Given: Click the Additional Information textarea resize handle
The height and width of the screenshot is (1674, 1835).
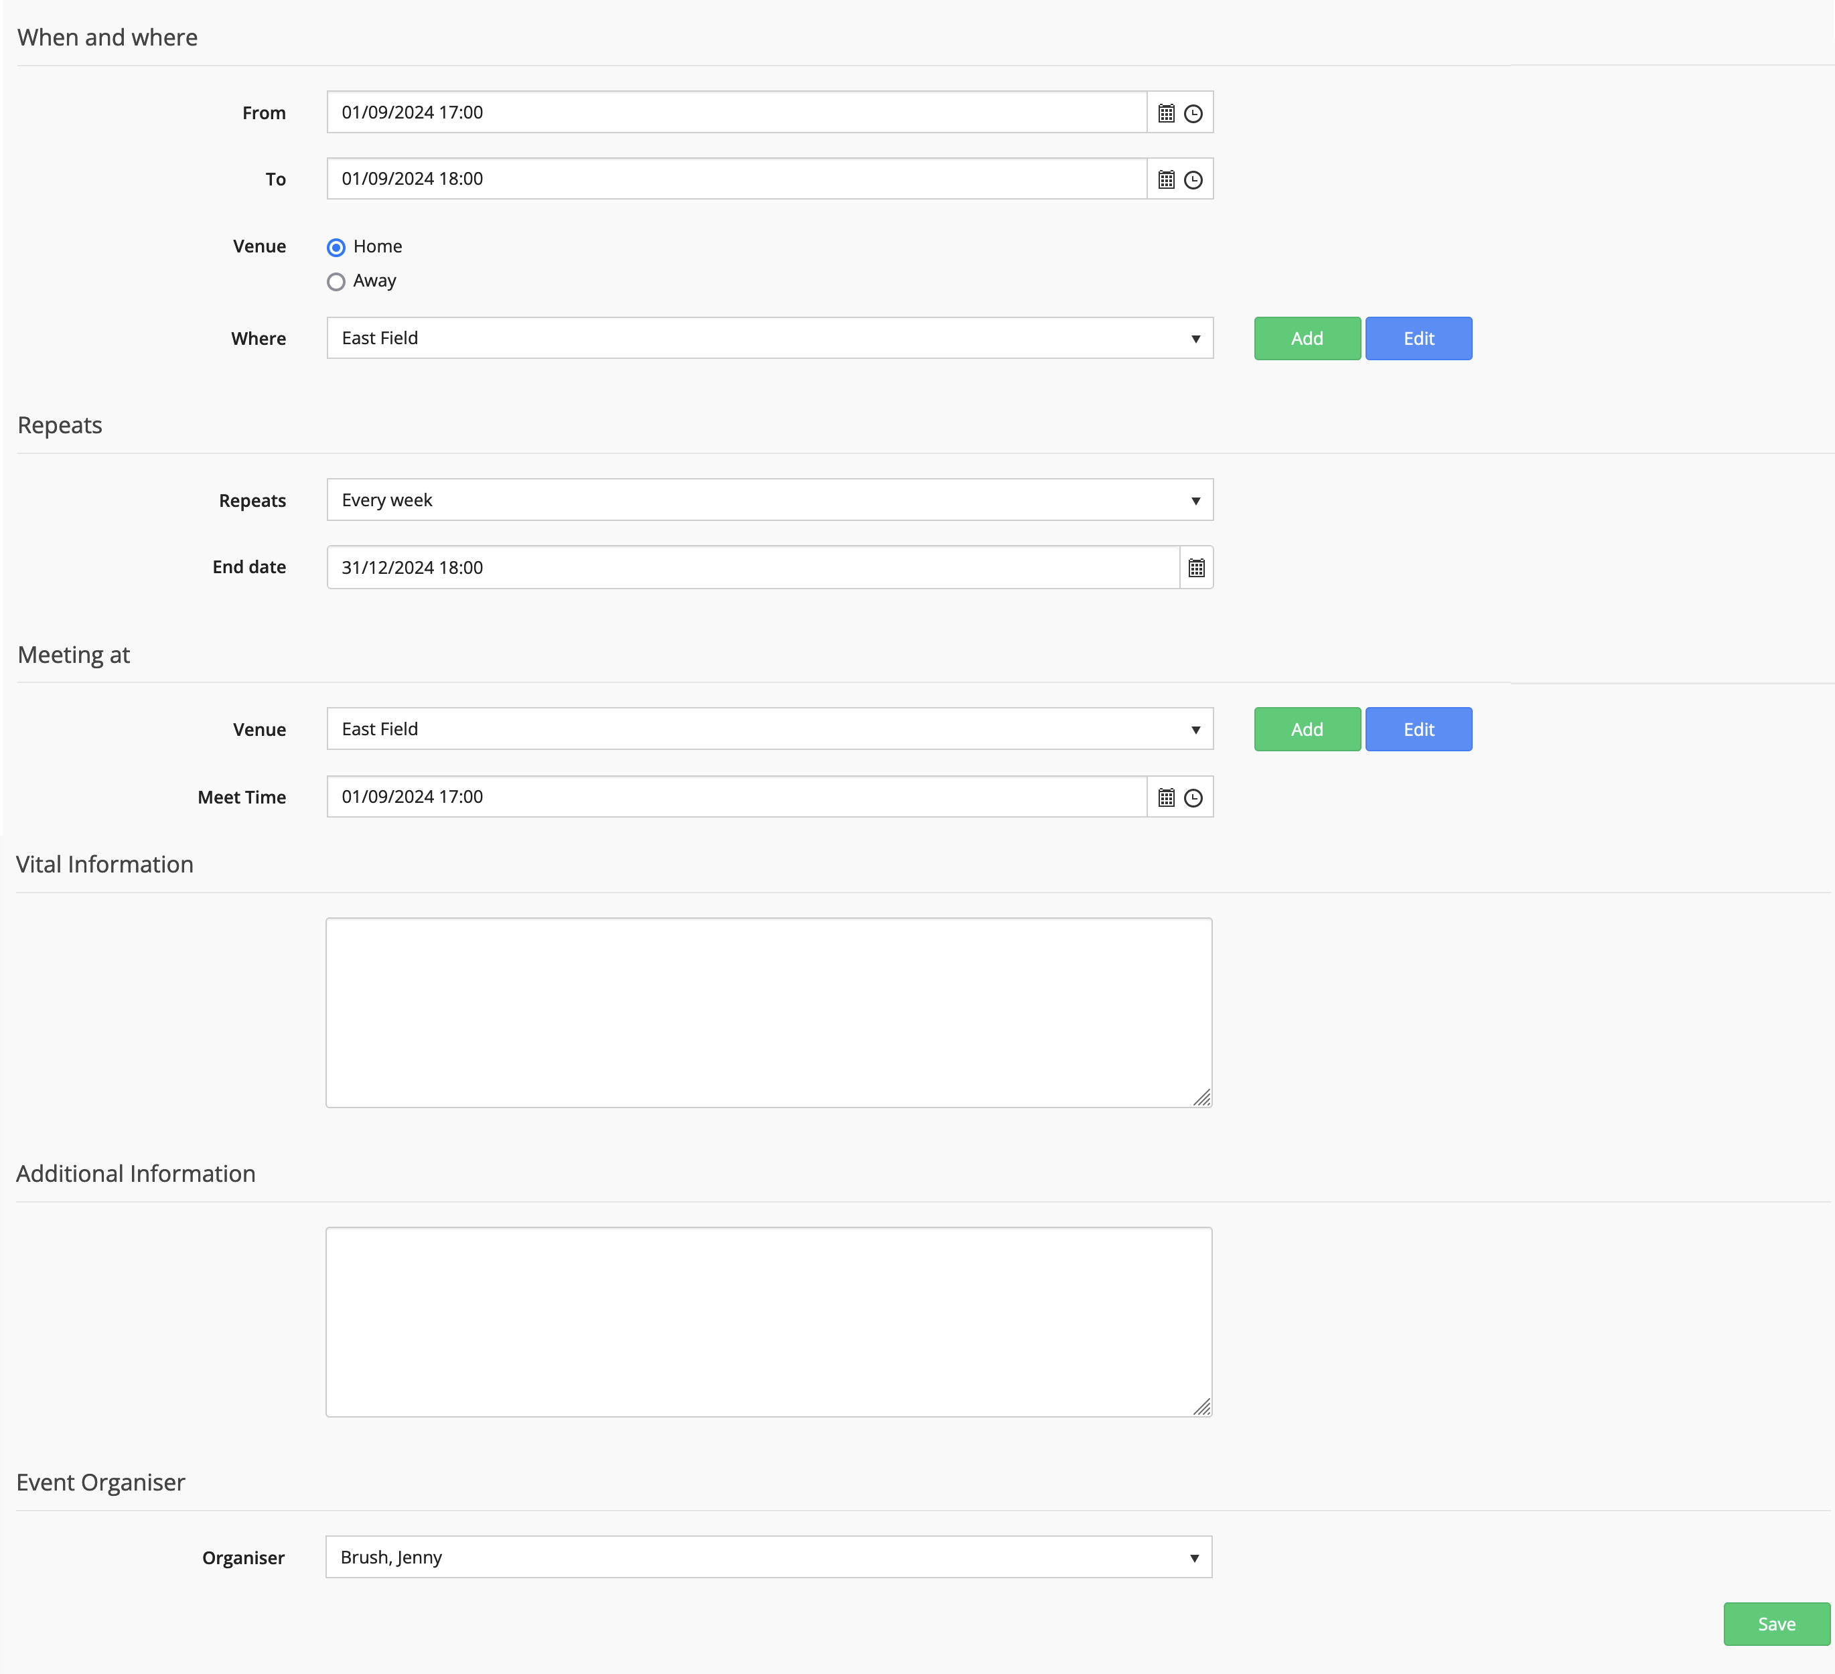Looking at the screenshot, I should click(1201, 1407).
